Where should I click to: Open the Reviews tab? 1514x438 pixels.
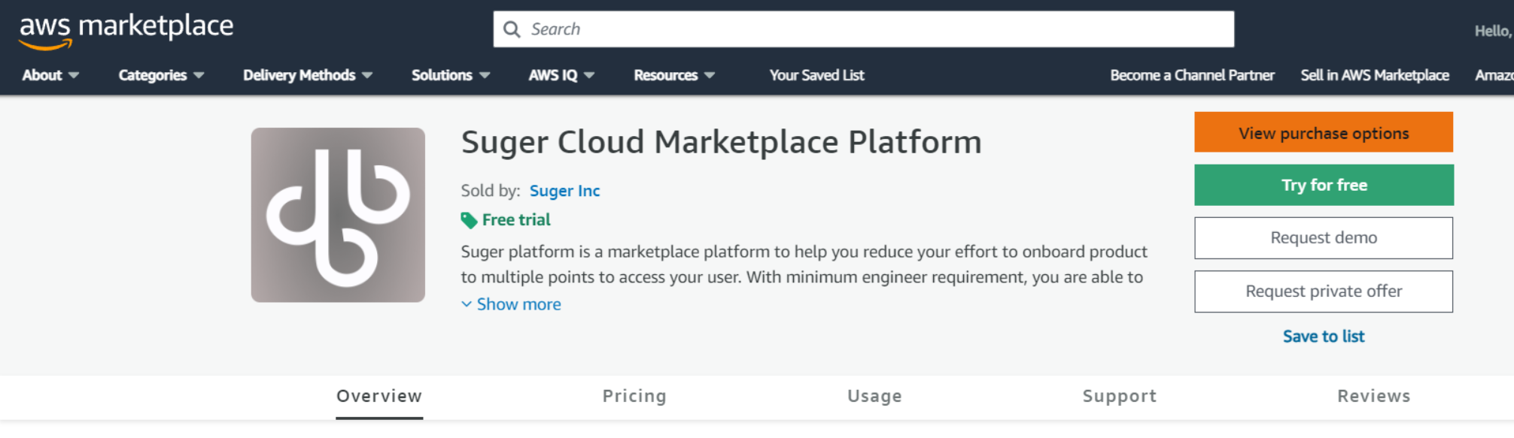pyautogui.click(x=1374, y=397)
